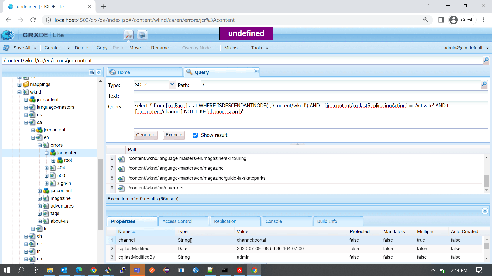The image size is (492, 276).
Task: Click the Execute button
Action: (x=174, y=135)
